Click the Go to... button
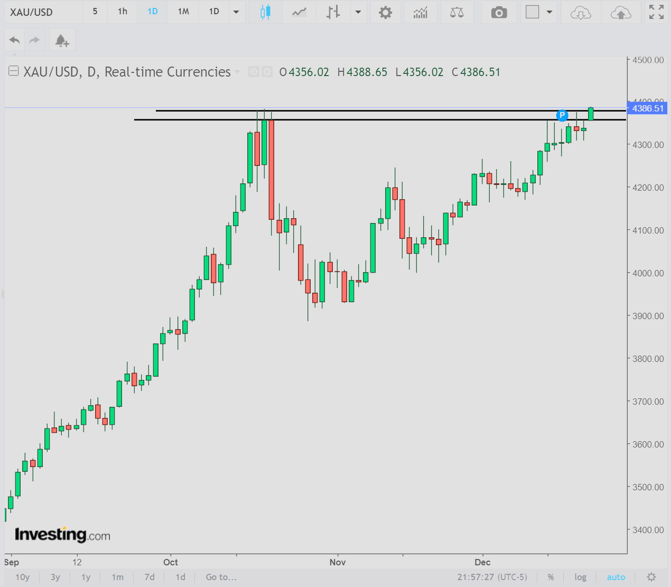Screen dimensions: 671x587 point(221,577)
